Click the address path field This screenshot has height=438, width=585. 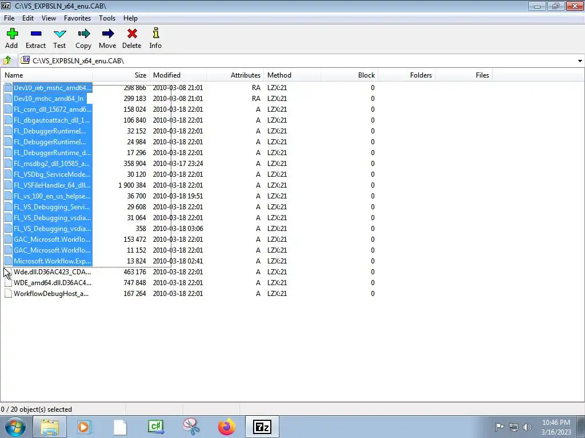[x=296, y=60]
